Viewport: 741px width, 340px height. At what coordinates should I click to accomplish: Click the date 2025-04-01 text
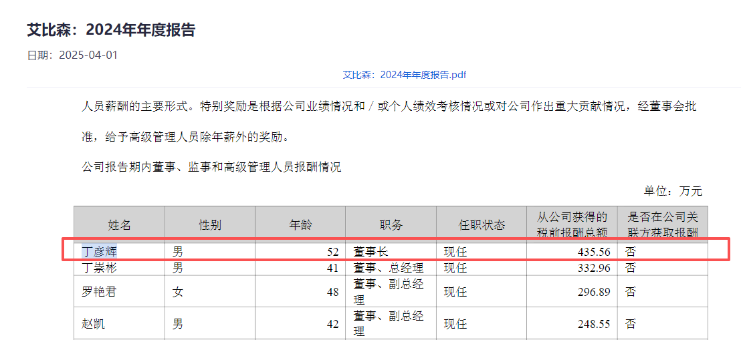(88, 55)
